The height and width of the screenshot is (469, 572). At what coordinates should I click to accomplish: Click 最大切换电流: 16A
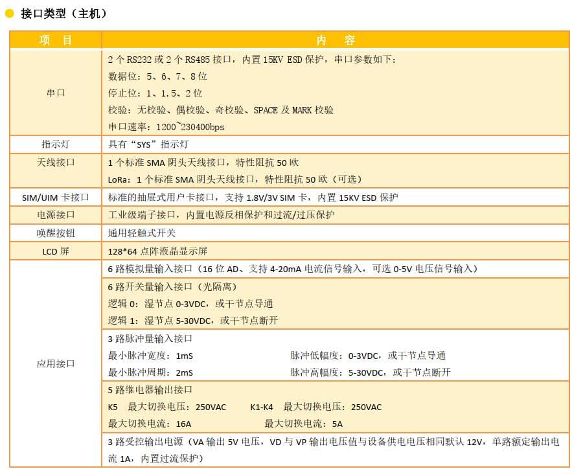[x=150, y=424]
